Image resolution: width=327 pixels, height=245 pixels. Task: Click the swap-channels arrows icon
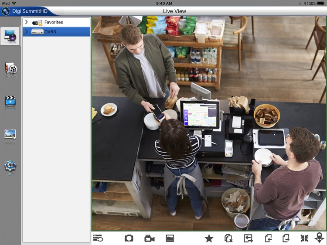[248, 238]
